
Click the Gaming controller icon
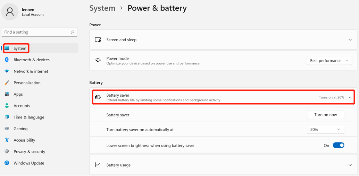7,129
